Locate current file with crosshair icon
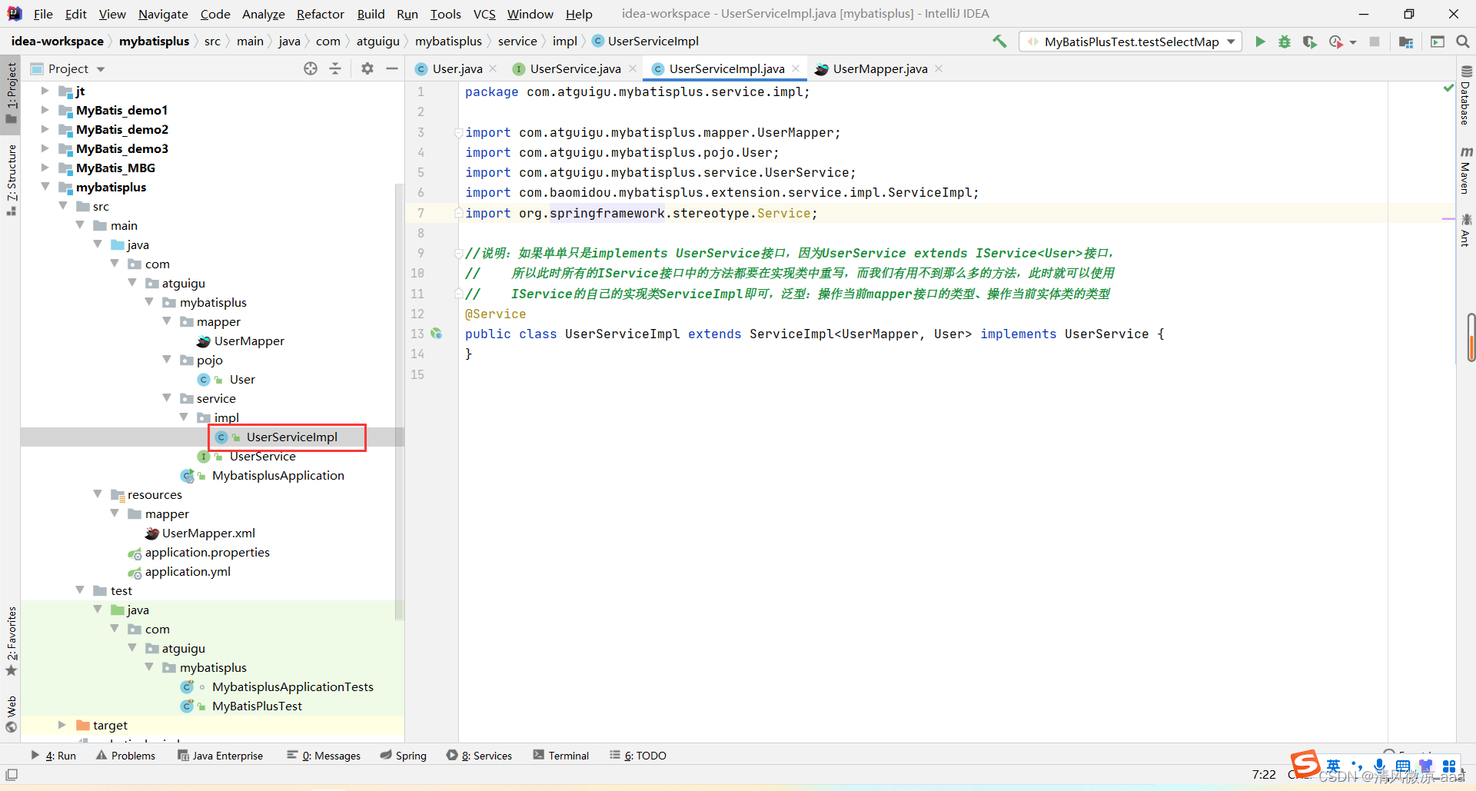This screenshot has height=791, width=1476. coord(311,68)
